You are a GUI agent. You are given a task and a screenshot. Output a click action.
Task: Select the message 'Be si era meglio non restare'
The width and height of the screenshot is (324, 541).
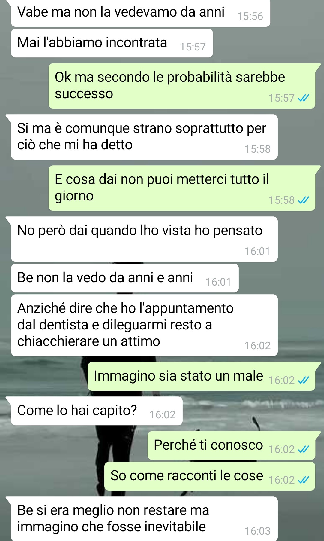144,519
